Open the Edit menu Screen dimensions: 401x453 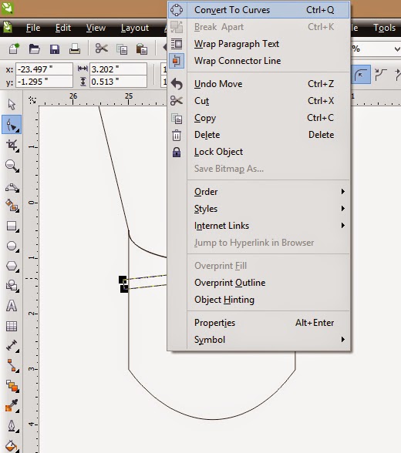[x=63, y=28]
